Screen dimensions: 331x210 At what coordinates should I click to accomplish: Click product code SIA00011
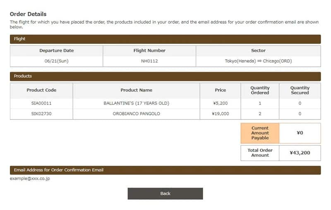tap(41, 103)
